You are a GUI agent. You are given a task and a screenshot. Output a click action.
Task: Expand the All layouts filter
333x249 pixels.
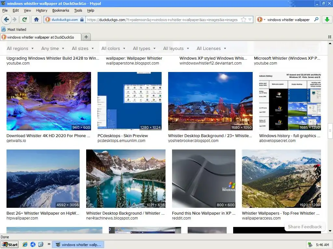pos(176,49)
